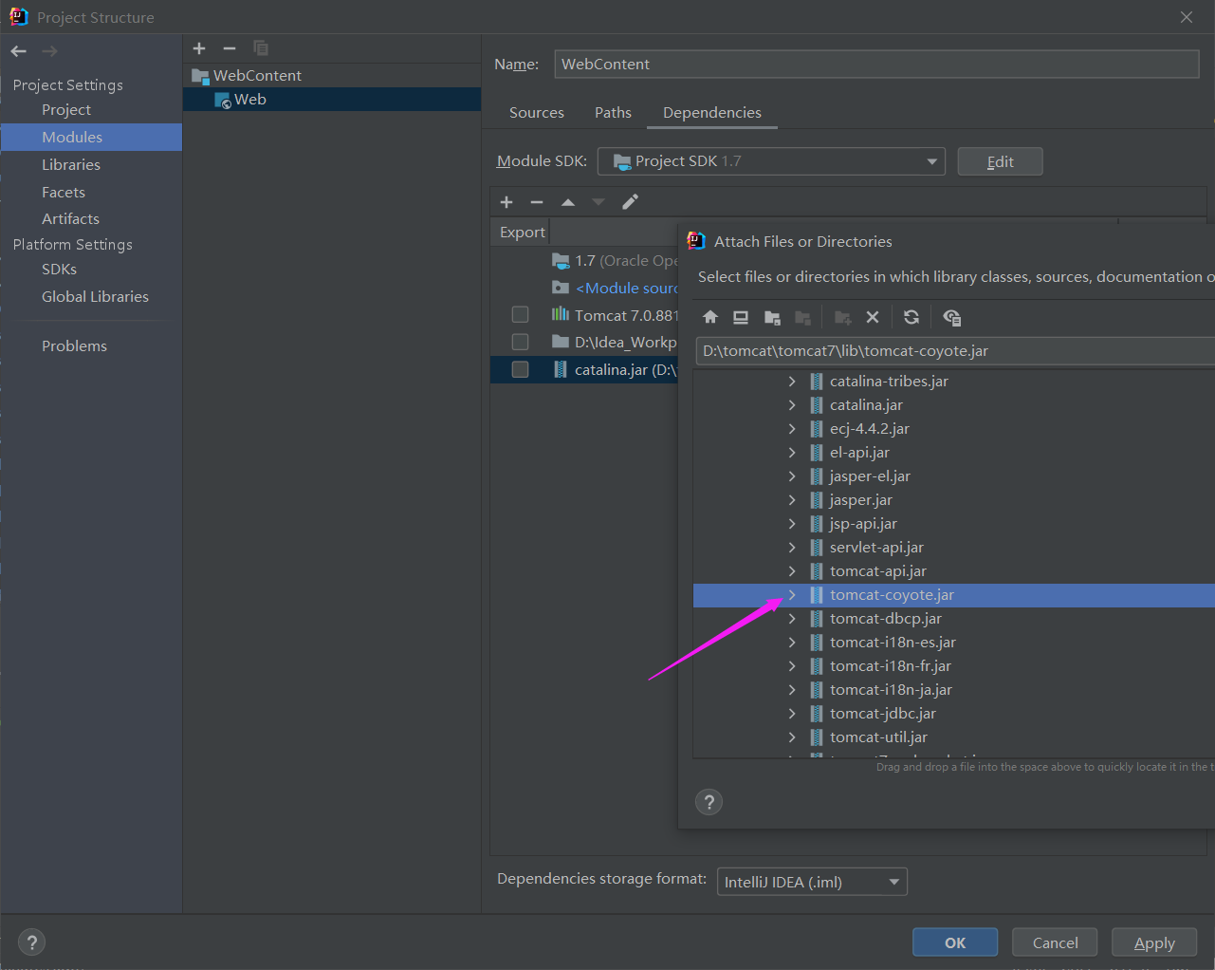Screen dimensions: 1215x970
Task: Click the Cancel button
Action: (x=1055, y=942)
